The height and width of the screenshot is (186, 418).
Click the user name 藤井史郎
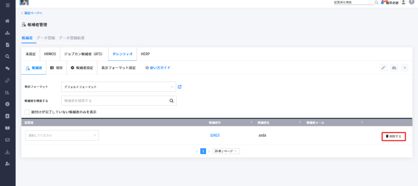click(392, 3)
